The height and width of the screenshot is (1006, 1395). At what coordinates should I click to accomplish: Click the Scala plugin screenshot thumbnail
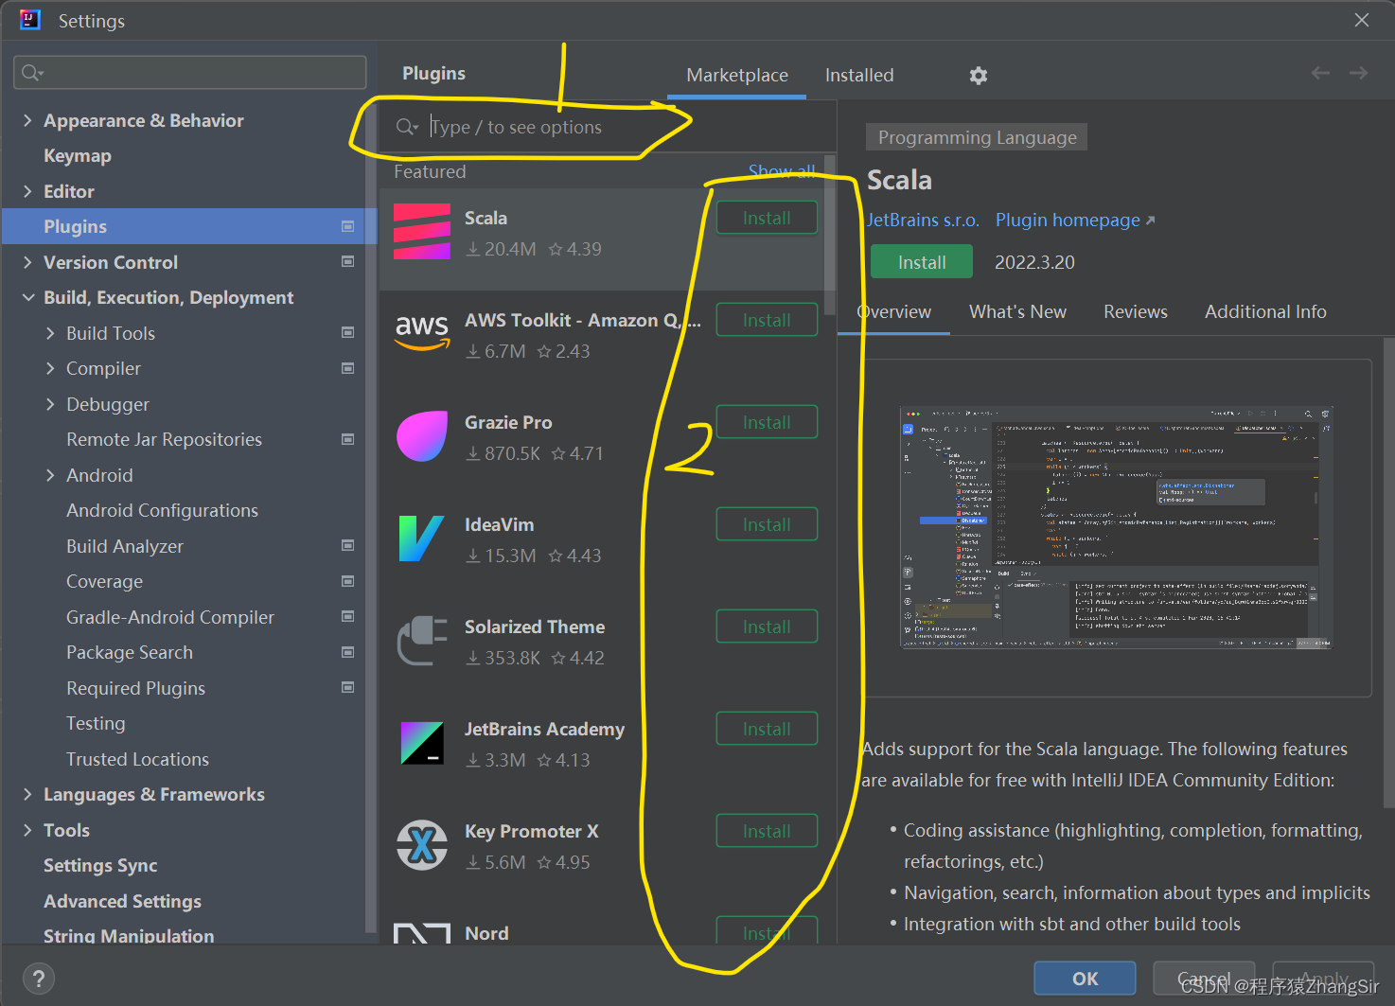click(1117, 528)
